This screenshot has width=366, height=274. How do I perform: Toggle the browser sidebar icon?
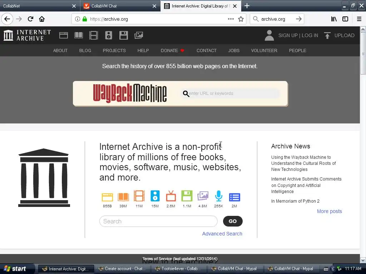pos(345,19)
